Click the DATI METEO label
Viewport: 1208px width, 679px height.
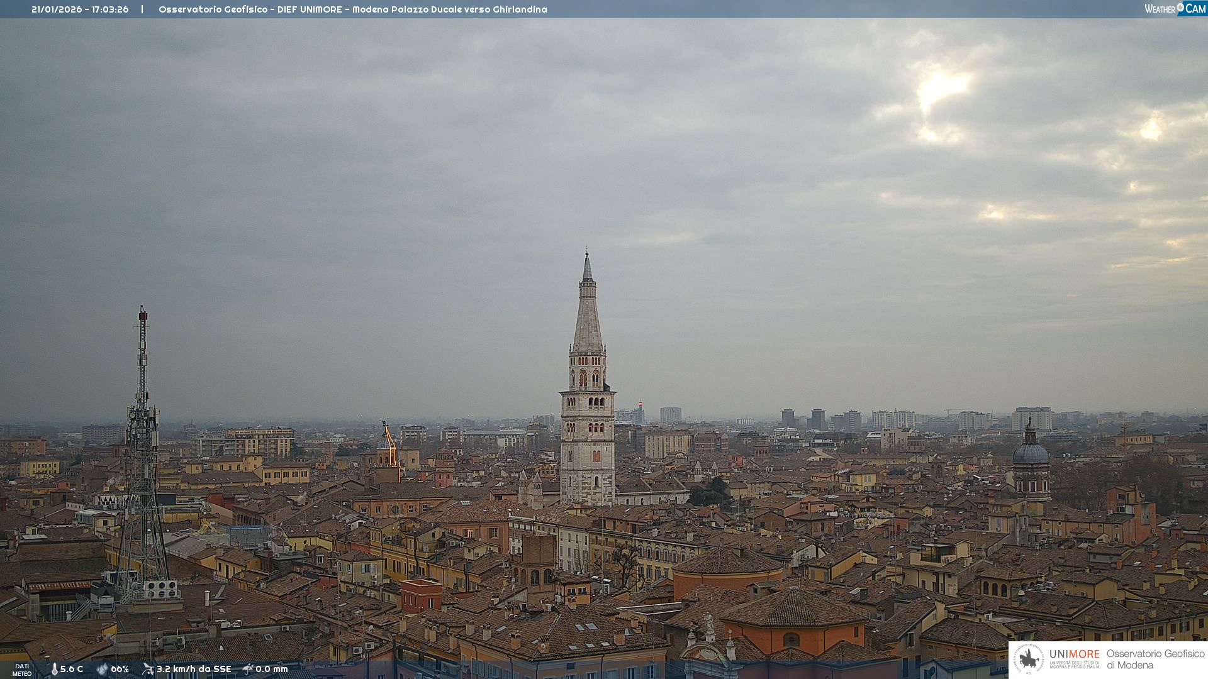pos(22,670)
